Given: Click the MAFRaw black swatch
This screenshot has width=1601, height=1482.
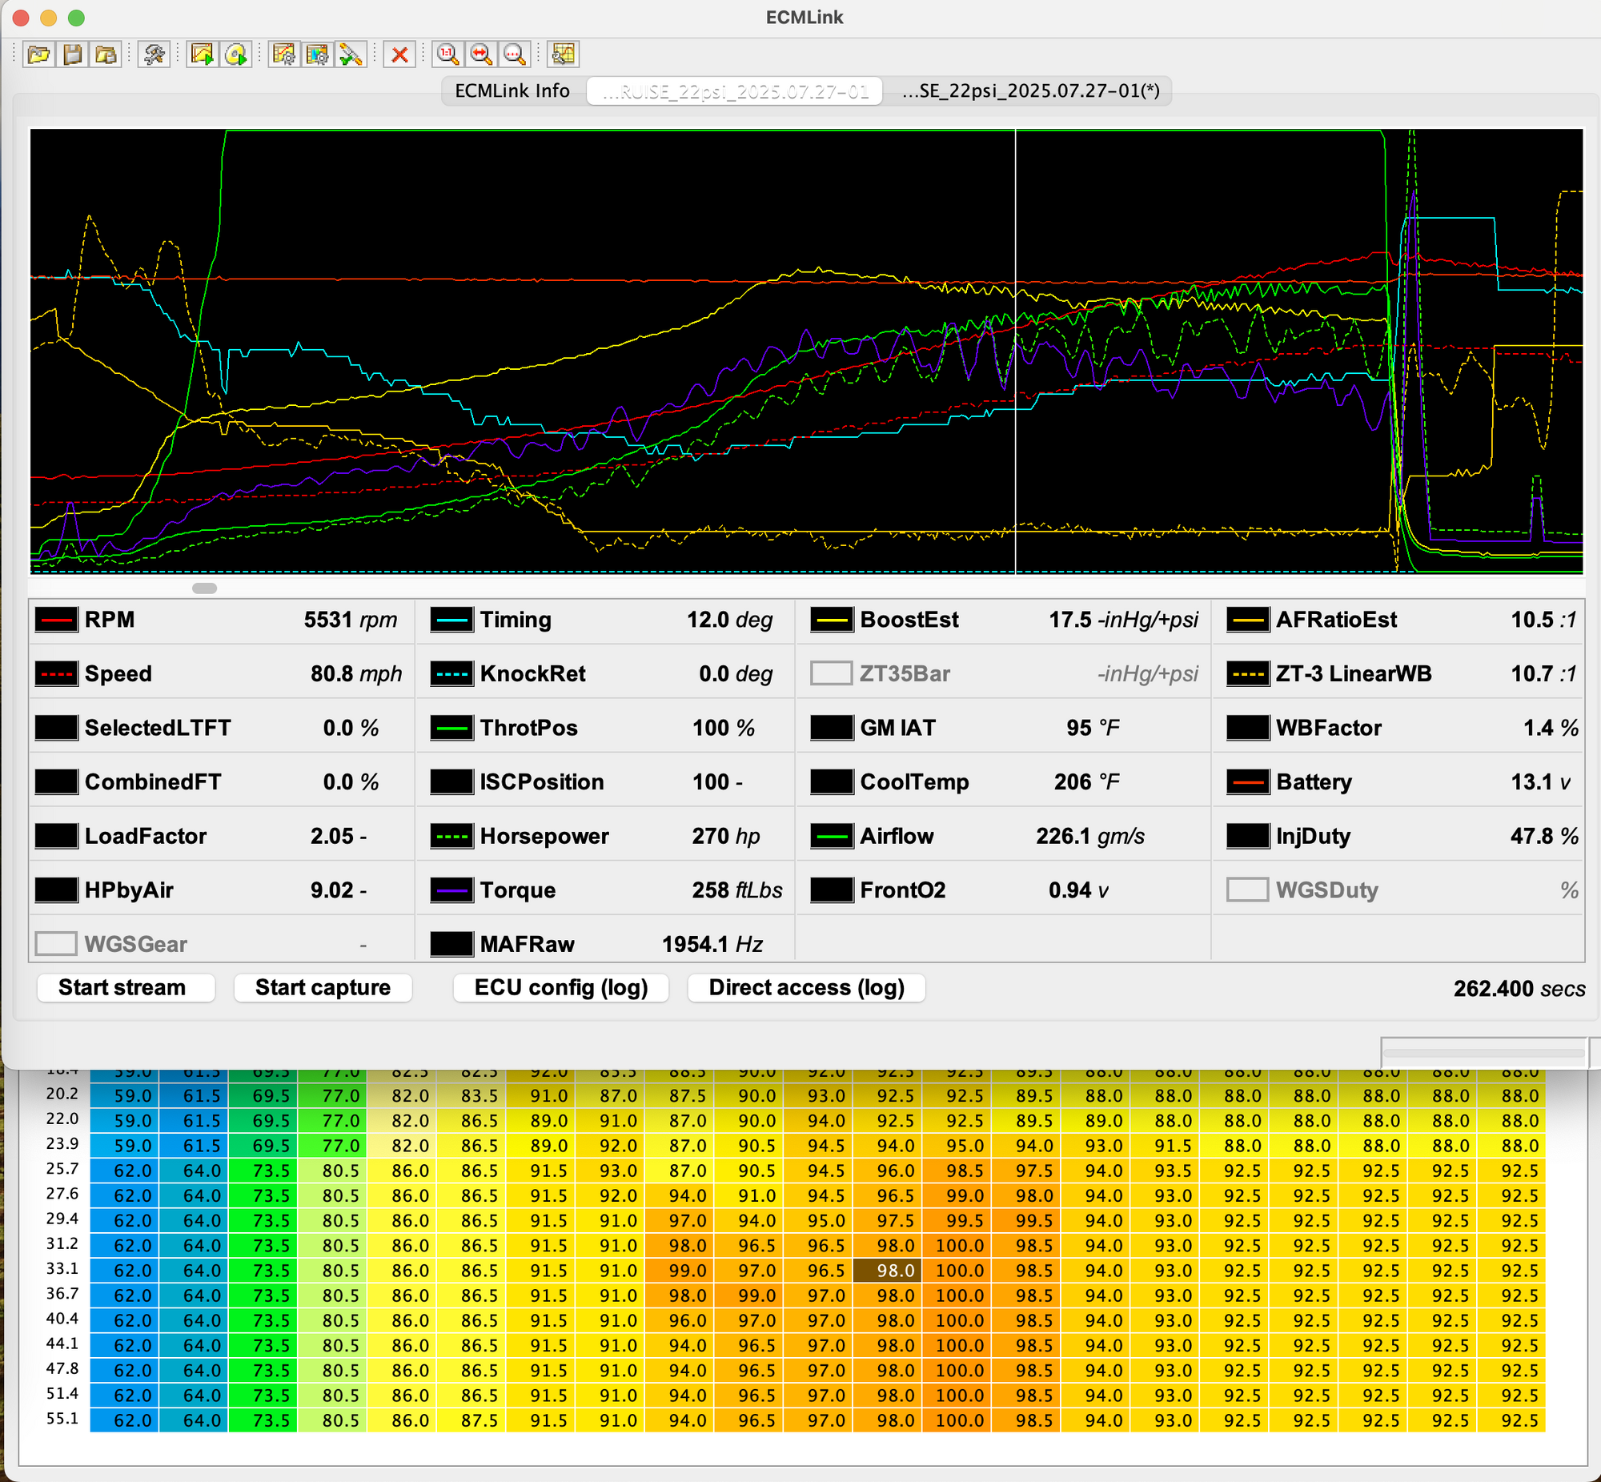Looking at the screenshot, I should (x=451, y=944).
